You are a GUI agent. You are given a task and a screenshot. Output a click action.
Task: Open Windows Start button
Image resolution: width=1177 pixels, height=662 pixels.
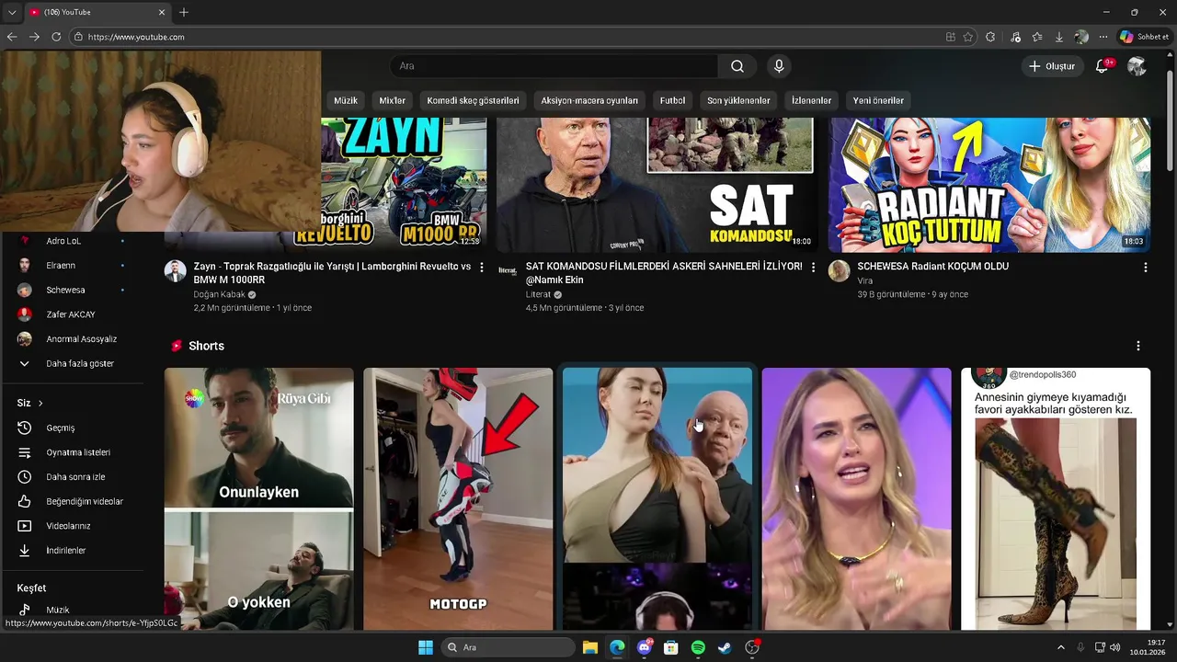426,647
